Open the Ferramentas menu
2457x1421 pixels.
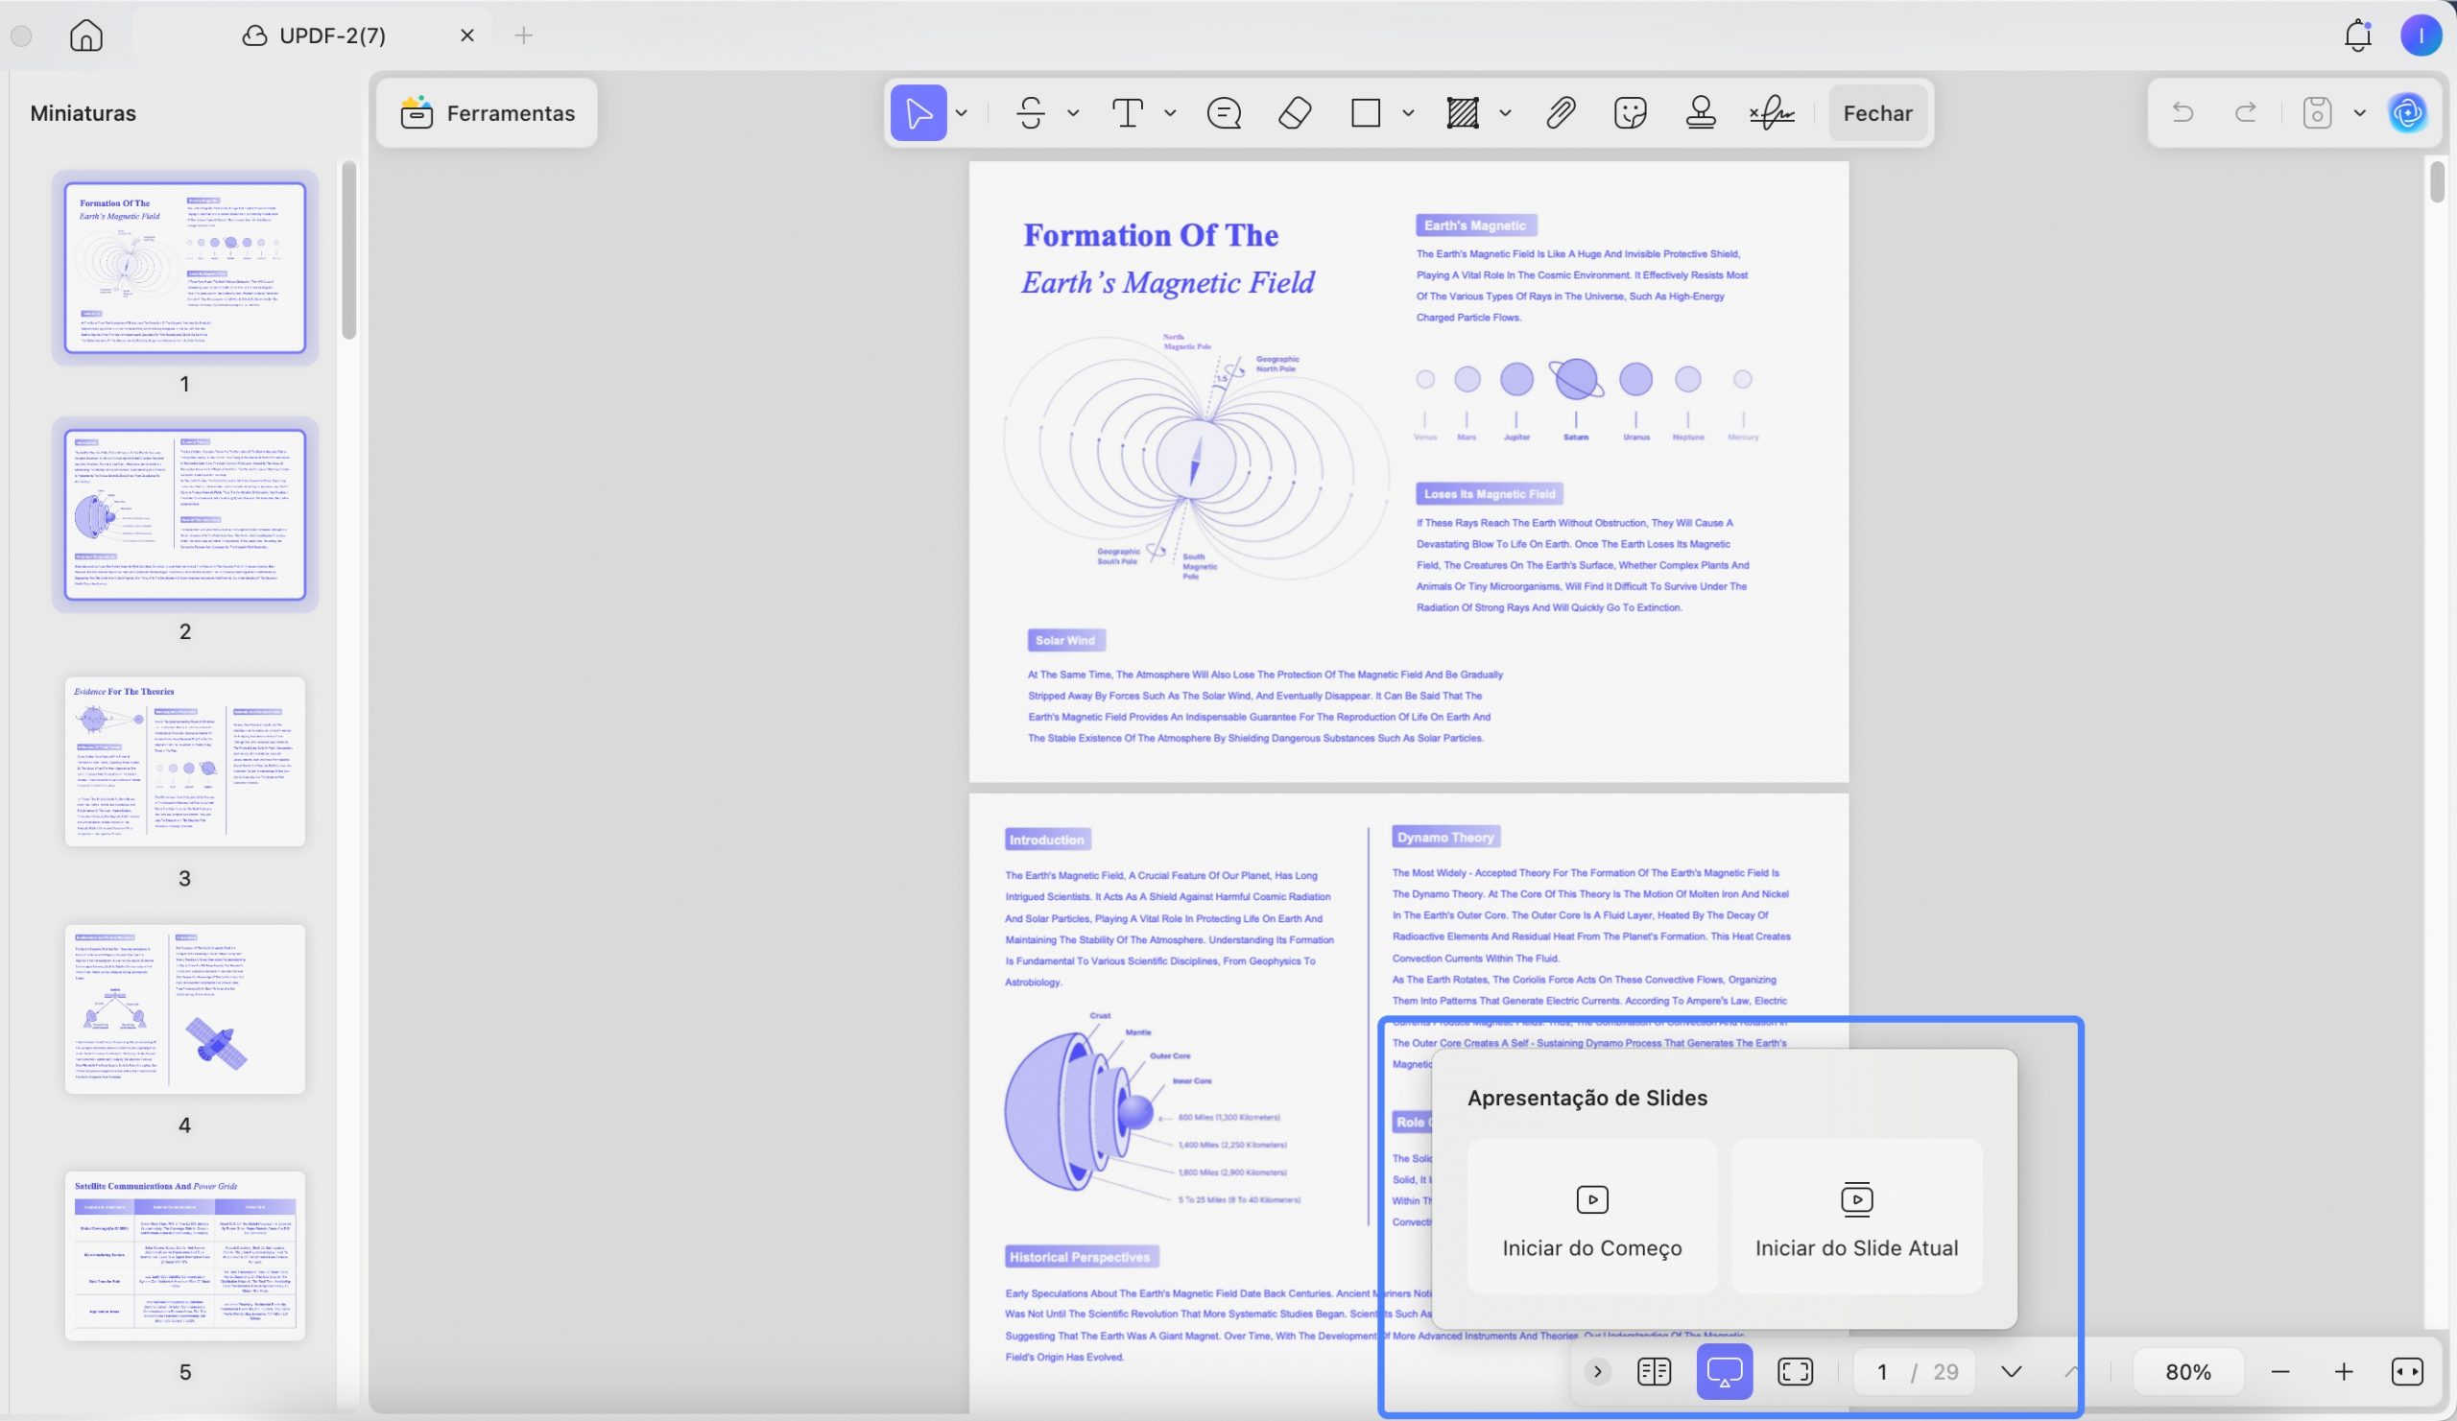click(x=487, y=113)
